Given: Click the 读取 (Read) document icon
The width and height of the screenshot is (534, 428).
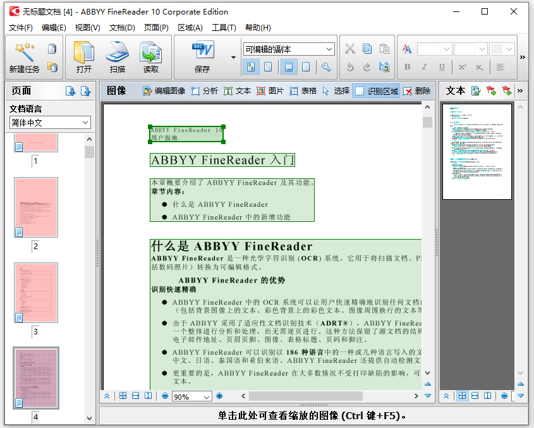Looking at the screenshot, I should pyautogui.click(x=151, y=51).
